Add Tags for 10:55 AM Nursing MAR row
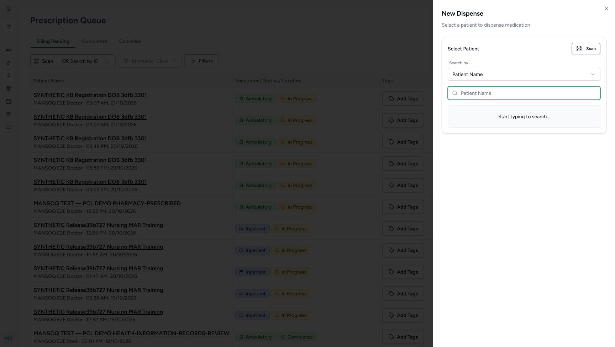The width and height of the screenshot is (615, 347). tap(403, 250)
